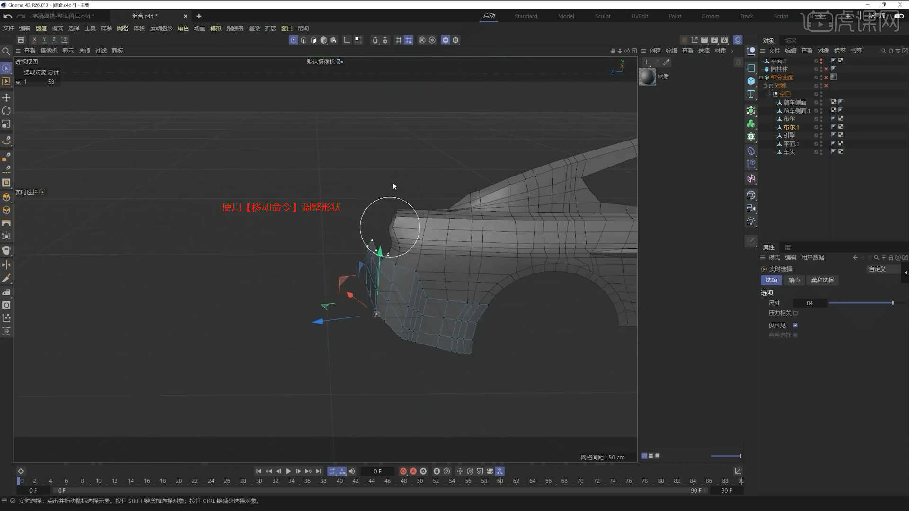Select the Move tool in left toolbar
This screenshot has height=511, width=909.
[x=7, y=97]
